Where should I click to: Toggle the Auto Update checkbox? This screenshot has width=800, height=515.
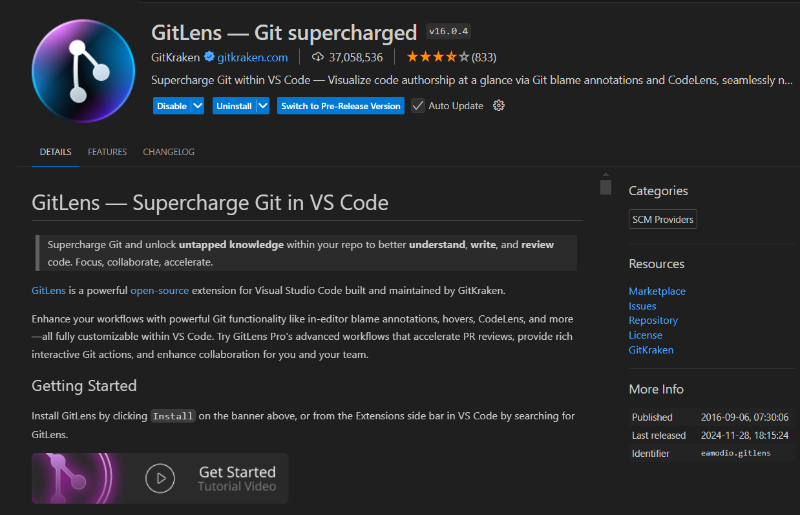418,106
